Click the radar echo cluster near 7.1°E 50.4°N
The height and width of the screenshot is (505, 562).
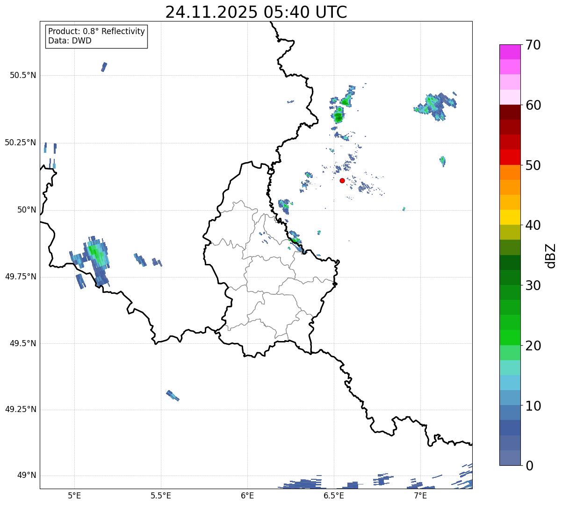[x=436, y=106]
